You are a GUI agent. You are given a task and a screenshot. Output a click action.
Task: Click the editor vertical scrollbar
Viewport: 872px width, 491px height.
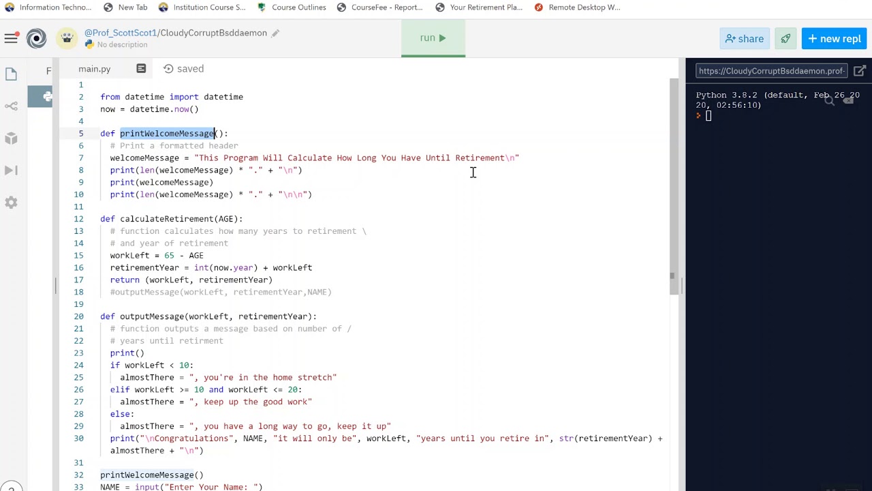[674, 185]
